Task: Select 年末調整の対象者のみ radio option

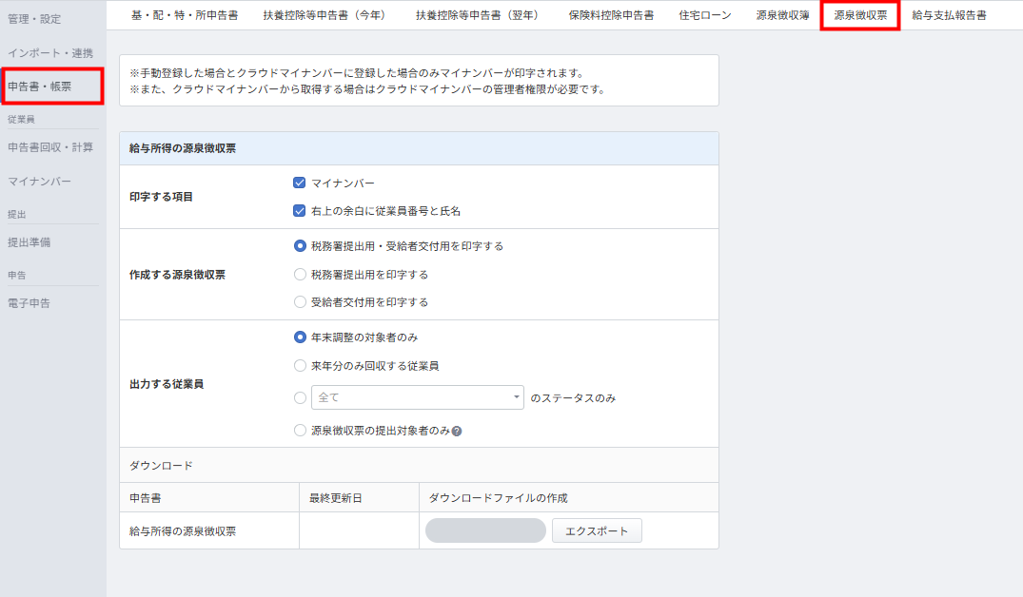Action: tap(301, 337)
